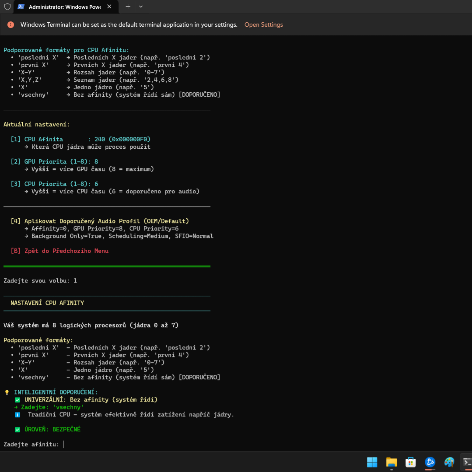Select the Administrator: Windows PowerShell tab
The height and width of the screenshot is (472, 472).
(x=61, y=7)
